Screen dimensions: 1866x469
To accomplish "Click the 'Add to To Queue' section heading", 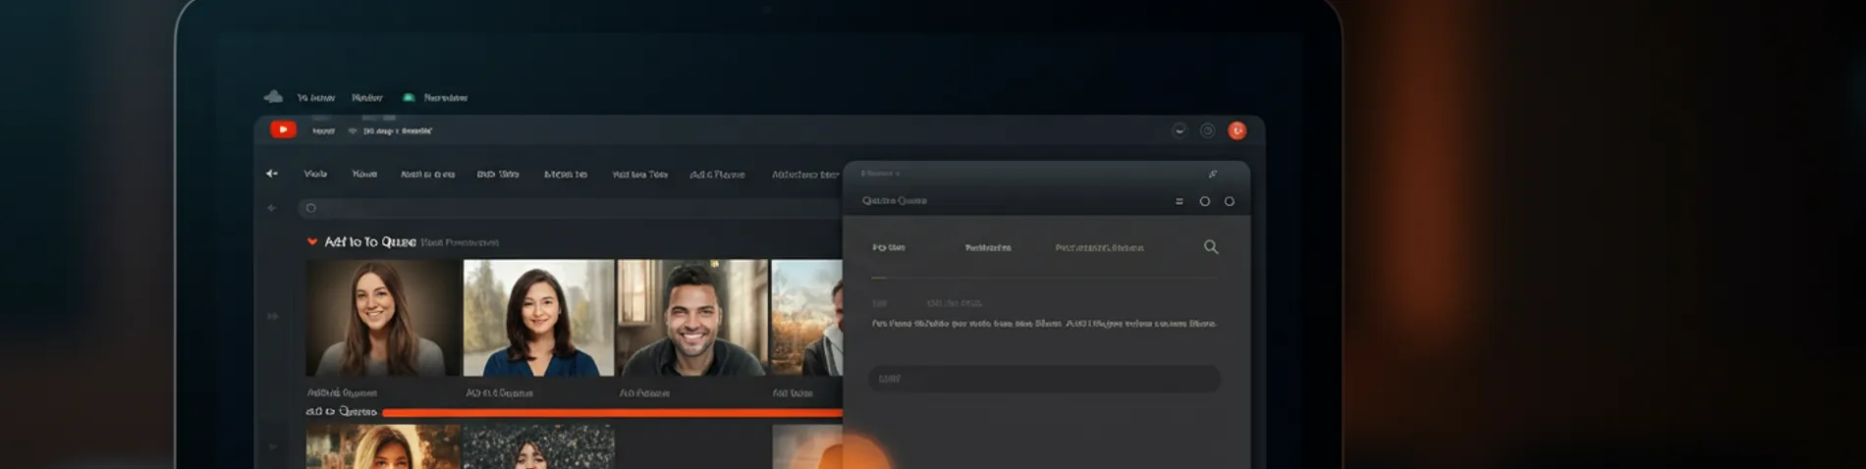I will 370,241.
